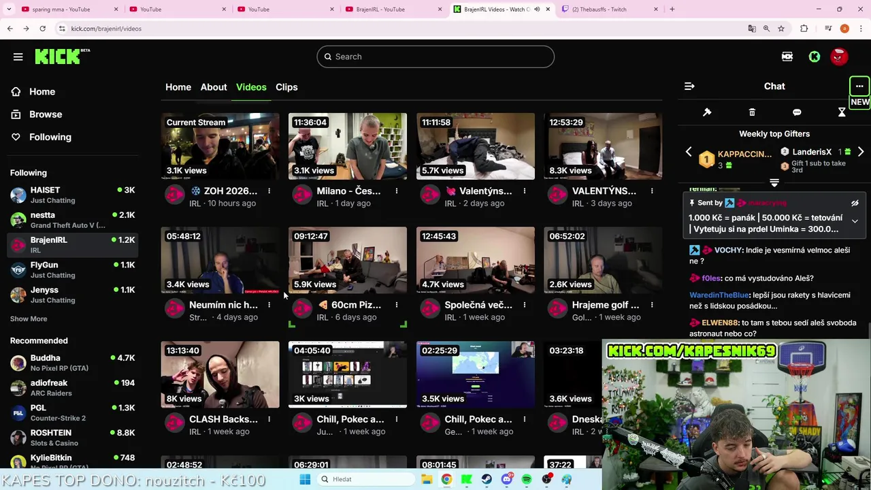
Task: Open options for CLASH Backs video
Action: pyautogui.click(x=269, y=419)
